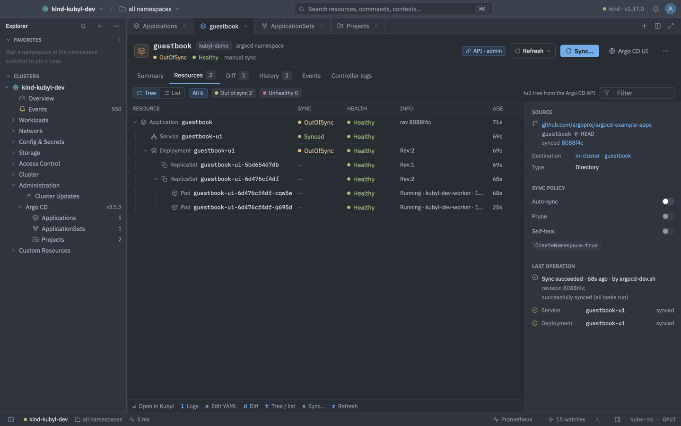This screenshot has width=681, height=426.
Task: Enable the Auto-sync toggle
Action: [668, 201]
